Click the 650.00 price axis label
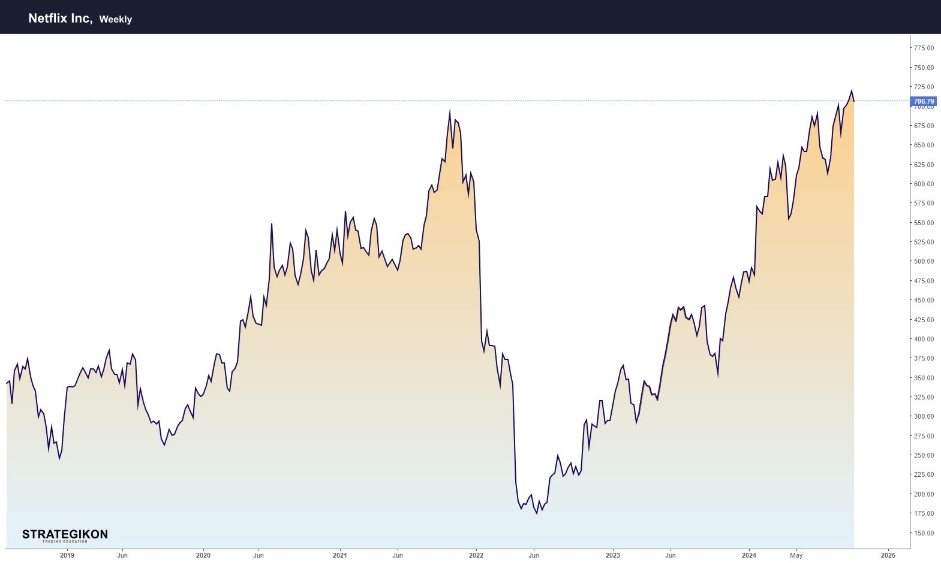 pos(924,145)
